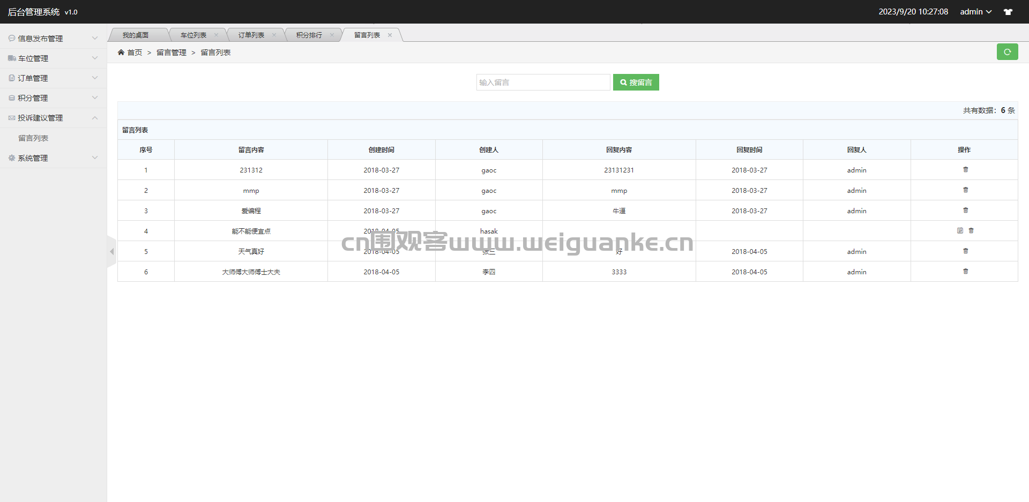1029x502 pixels.
Task: Open 留言列表 in the sidebar
Action: (33, 138)
